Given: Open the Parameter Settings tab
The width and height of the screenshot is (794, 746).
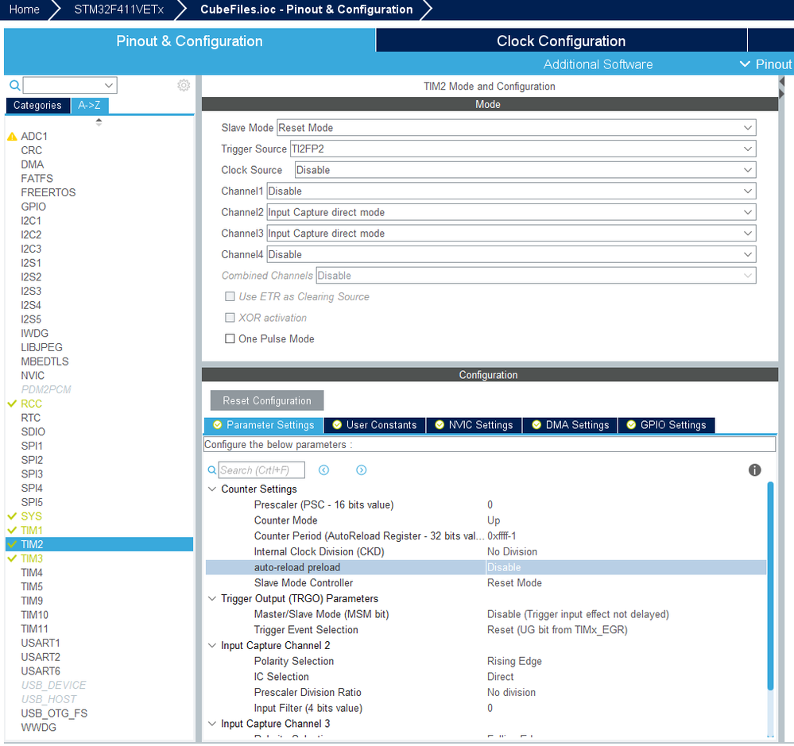Looking at the screenshot, I should click(263, 424).
